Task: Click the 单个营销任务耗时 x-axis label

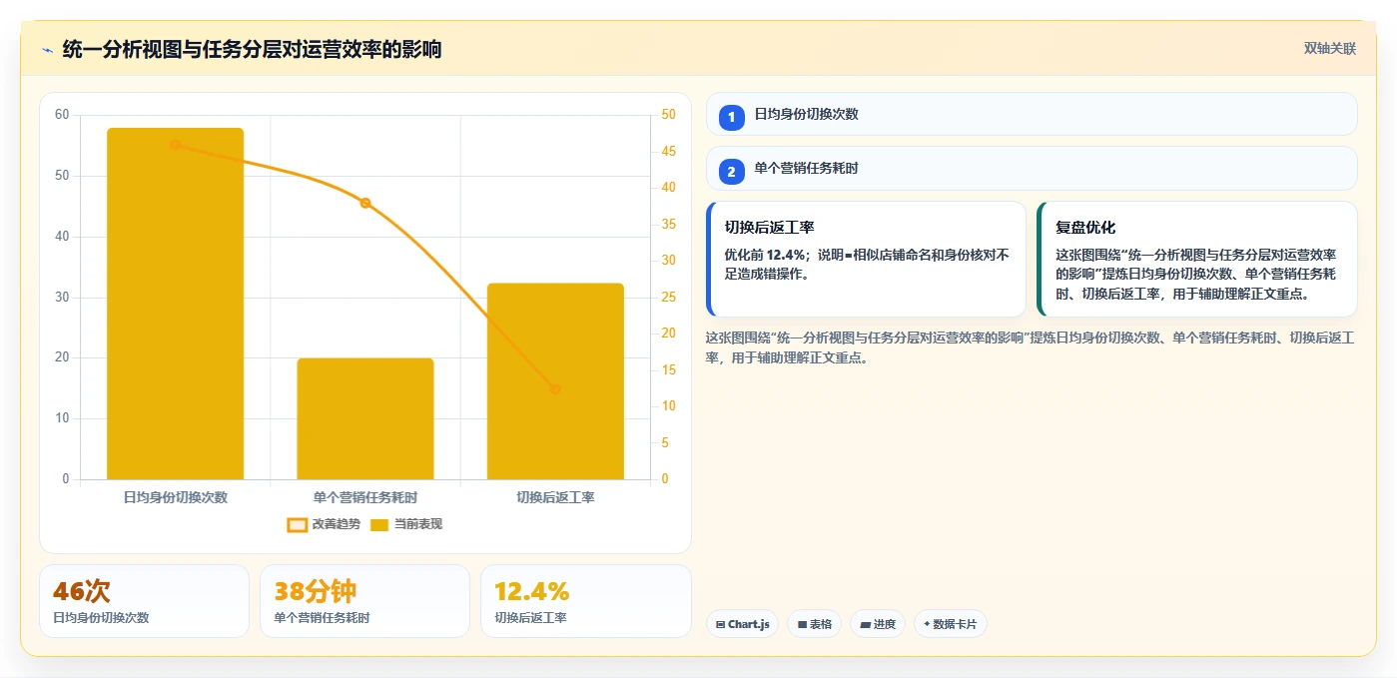Action: pos(365,497)
